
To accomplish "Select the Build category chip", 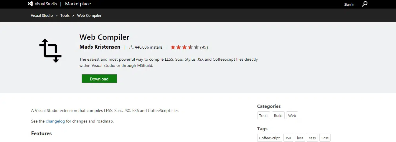I will pyautogui.click(x=278, y=115).
